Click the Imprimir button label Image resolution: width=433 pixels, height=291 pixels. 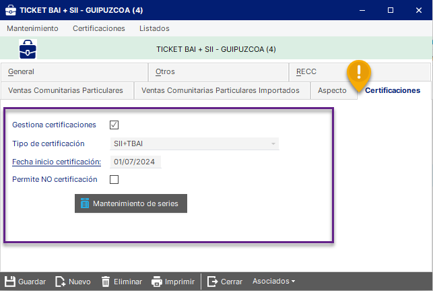(x=180, y=282)
